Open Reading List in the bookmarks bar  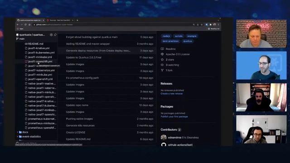213,29
